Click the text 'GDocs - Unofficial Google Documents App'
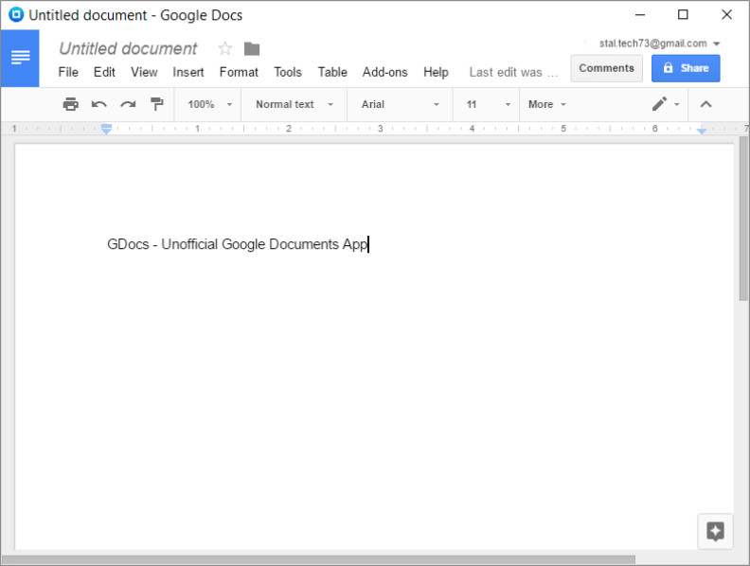Viewport: 750px width, 566px height. pos(238,244)
